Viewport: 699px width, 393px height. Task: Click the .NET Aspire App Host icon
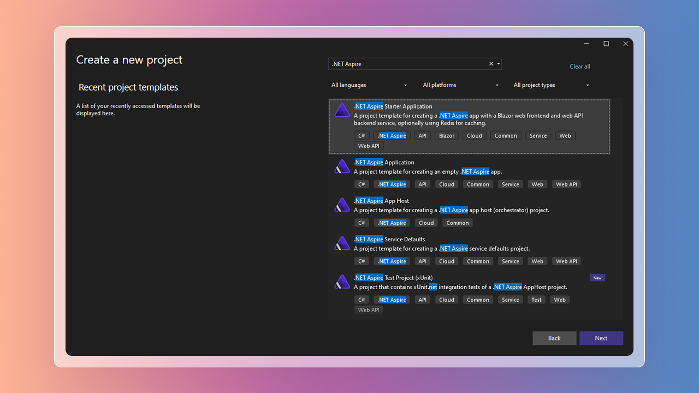tap(342, 205)
